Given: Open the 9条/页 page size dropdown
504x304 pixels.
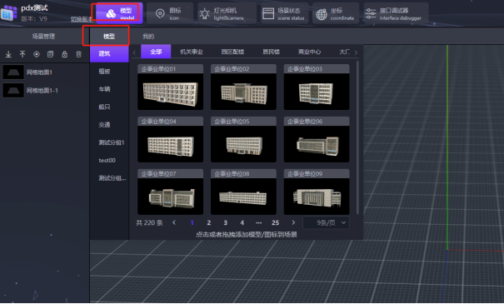Looking at the screenshot, I should point(327,222).
